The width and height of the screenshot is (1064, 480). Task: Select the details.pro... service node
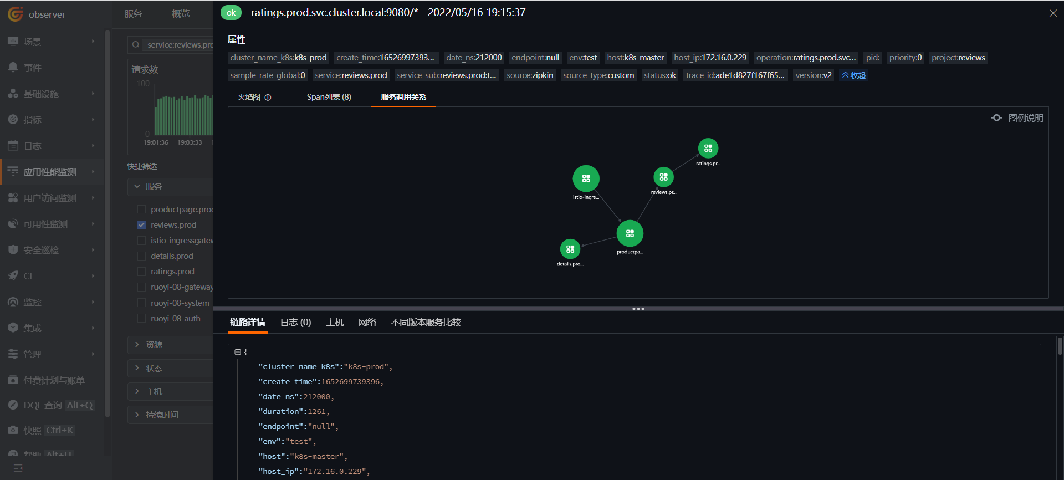coord(570,249)
